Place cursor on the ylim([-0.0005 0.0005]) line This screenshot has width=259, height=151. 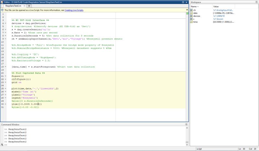coord(27,104)
